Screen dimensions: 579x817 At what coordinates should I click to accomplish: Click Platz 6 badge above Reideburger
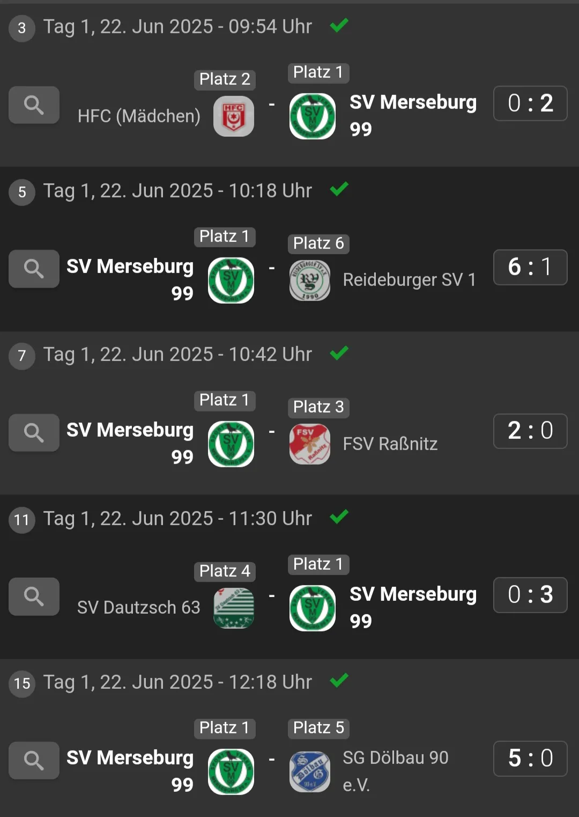click(318, 244)
